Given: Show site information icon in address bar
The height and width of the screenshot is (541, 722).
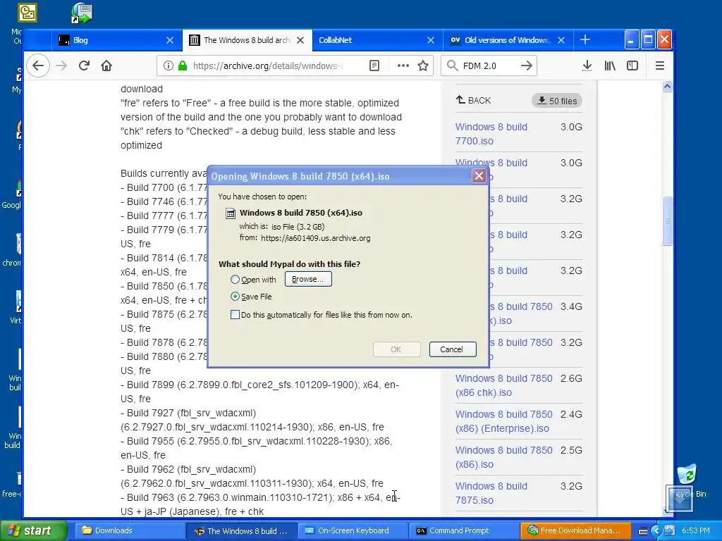Looking at the screenshot, I should (x=169, y=66).
